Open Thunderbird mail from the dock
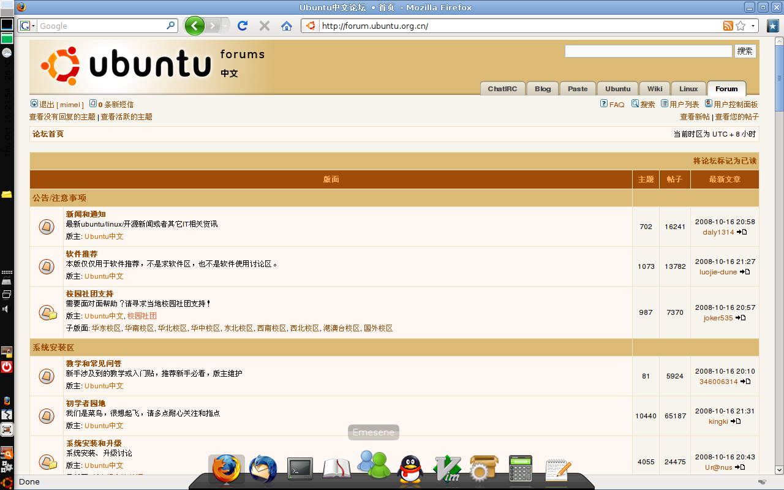784x490 pixels. click(x=263, y=469)
